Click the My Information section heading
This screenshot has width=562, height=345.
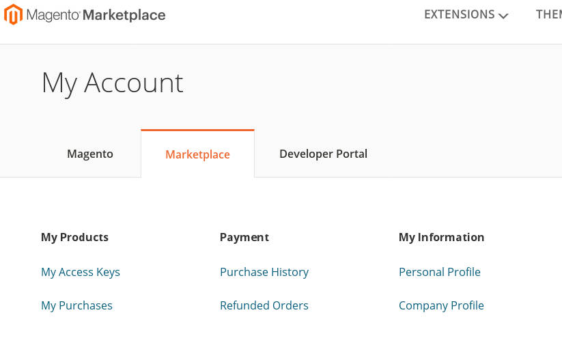[x=441, y=238]
